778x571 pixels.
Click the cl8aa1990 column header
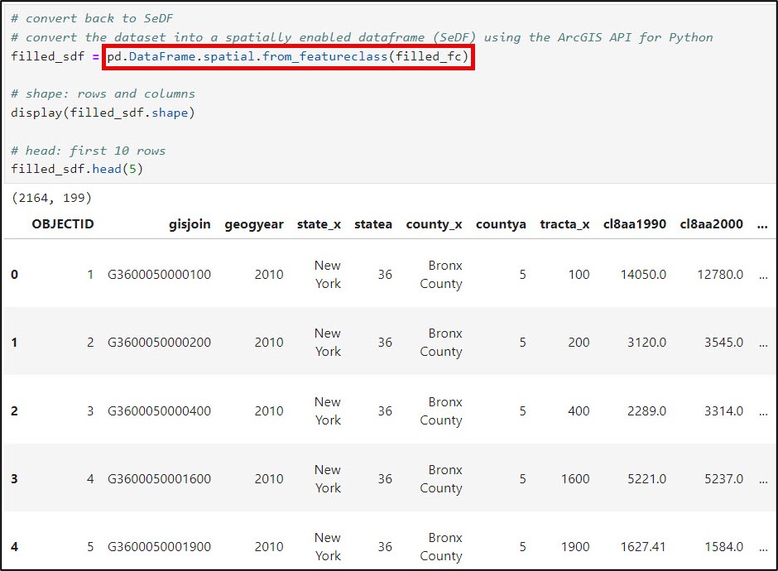[x=635, y=224]
